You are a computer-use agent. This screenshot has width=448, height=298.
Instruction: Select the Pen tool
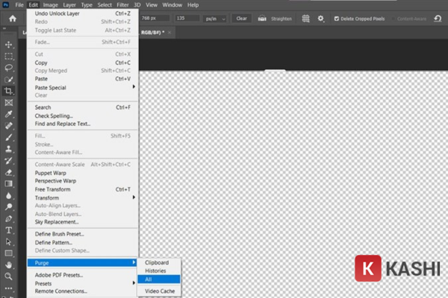pyautogui.click(x=8, y=219)
